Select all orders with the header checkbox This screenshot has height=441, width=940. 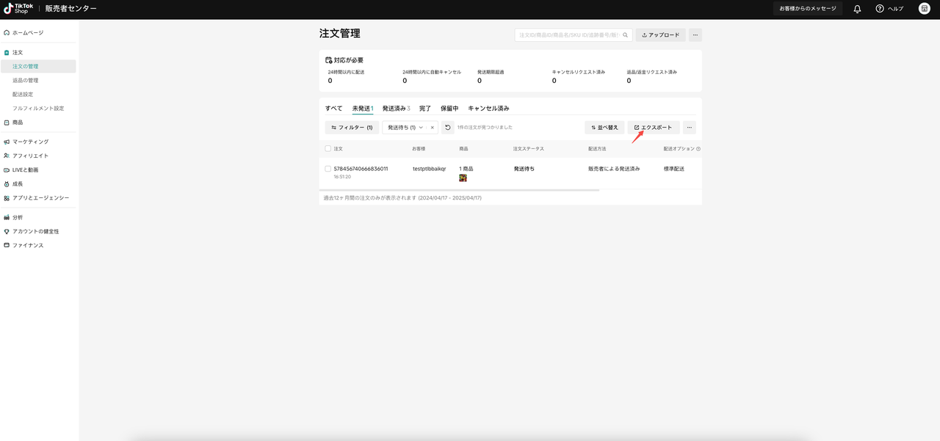click(328, 149)
